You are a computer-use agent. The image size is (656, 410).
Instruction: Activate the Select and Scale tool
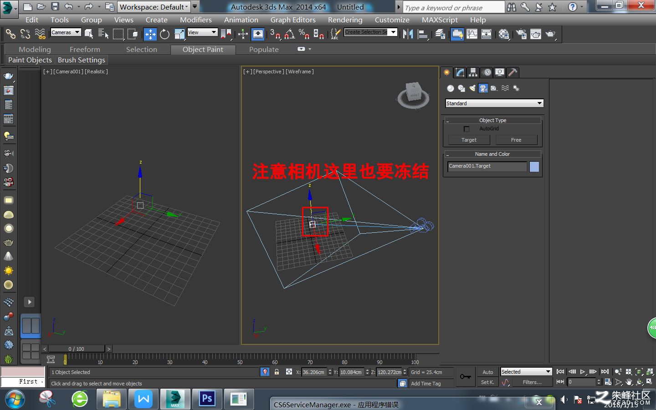click(x=179, y=34)
